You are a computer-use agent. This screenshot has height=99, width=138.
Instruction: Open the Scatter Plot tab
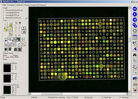[x=35, y=5]
